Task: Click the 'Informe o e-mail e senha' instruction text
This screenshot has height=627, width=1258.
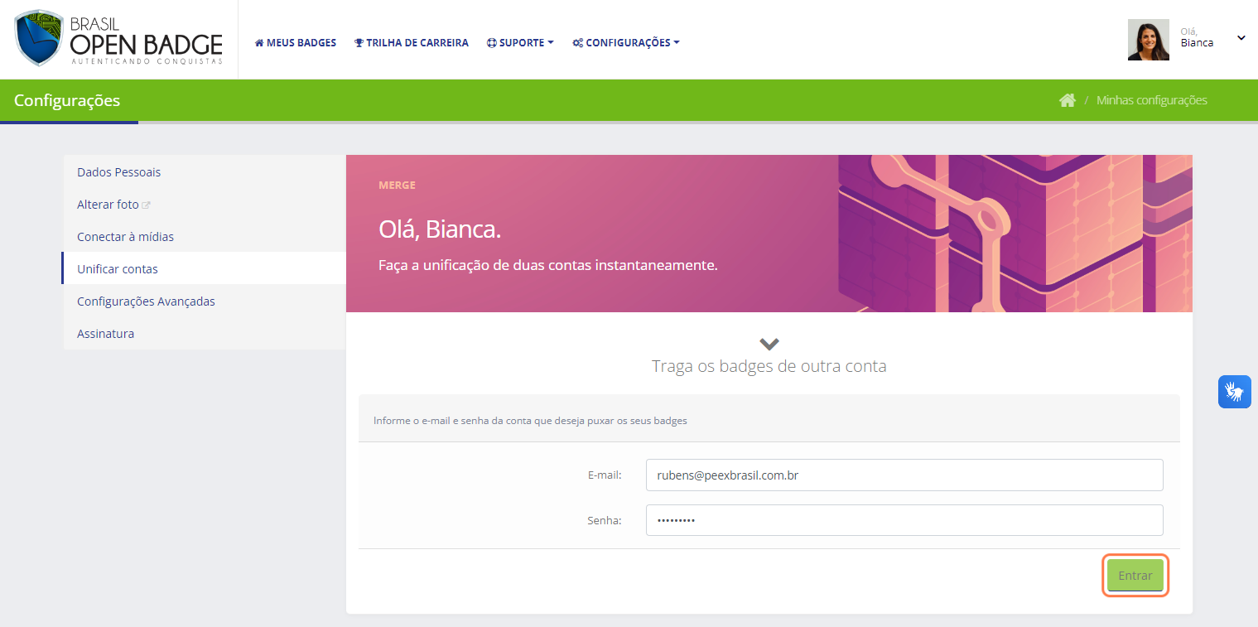Action: [530, 421]
